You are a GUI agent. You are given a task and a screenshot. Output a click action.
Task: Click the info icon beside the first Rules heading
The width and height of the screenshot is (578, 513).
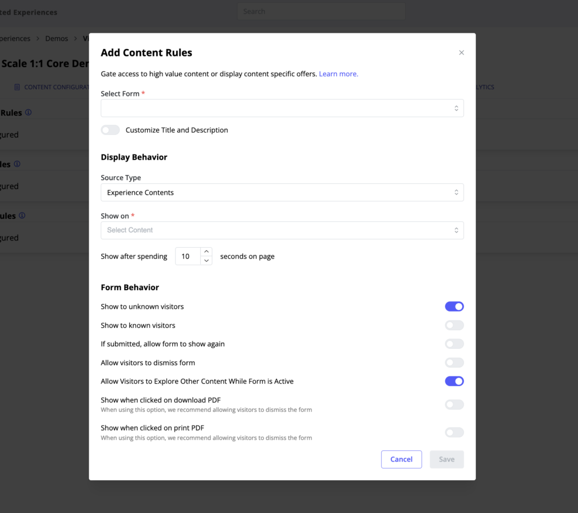28,112
